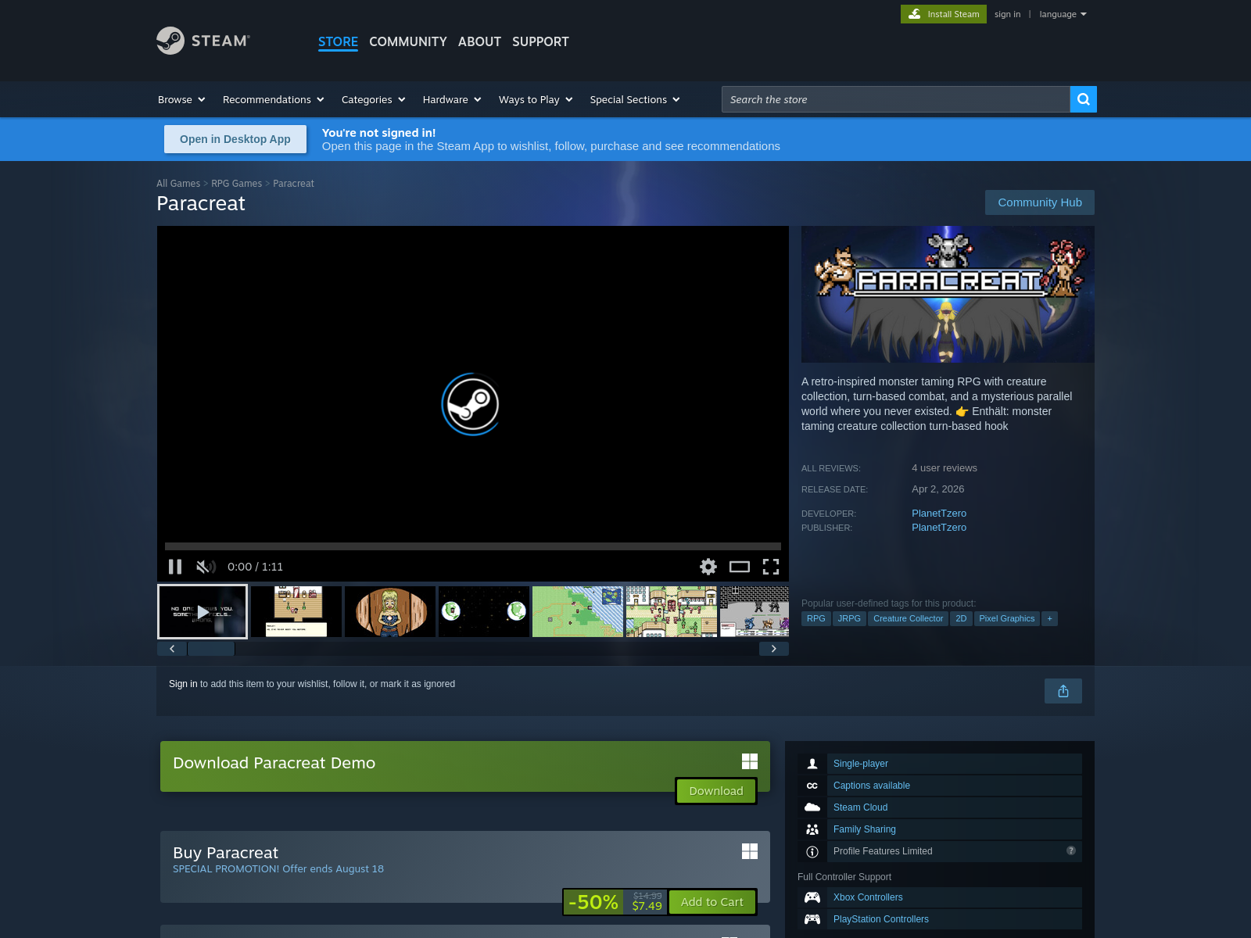Expand Ways to Play menu
The width and height of the screenshot is (1251, 938).
tap(536, 99)
